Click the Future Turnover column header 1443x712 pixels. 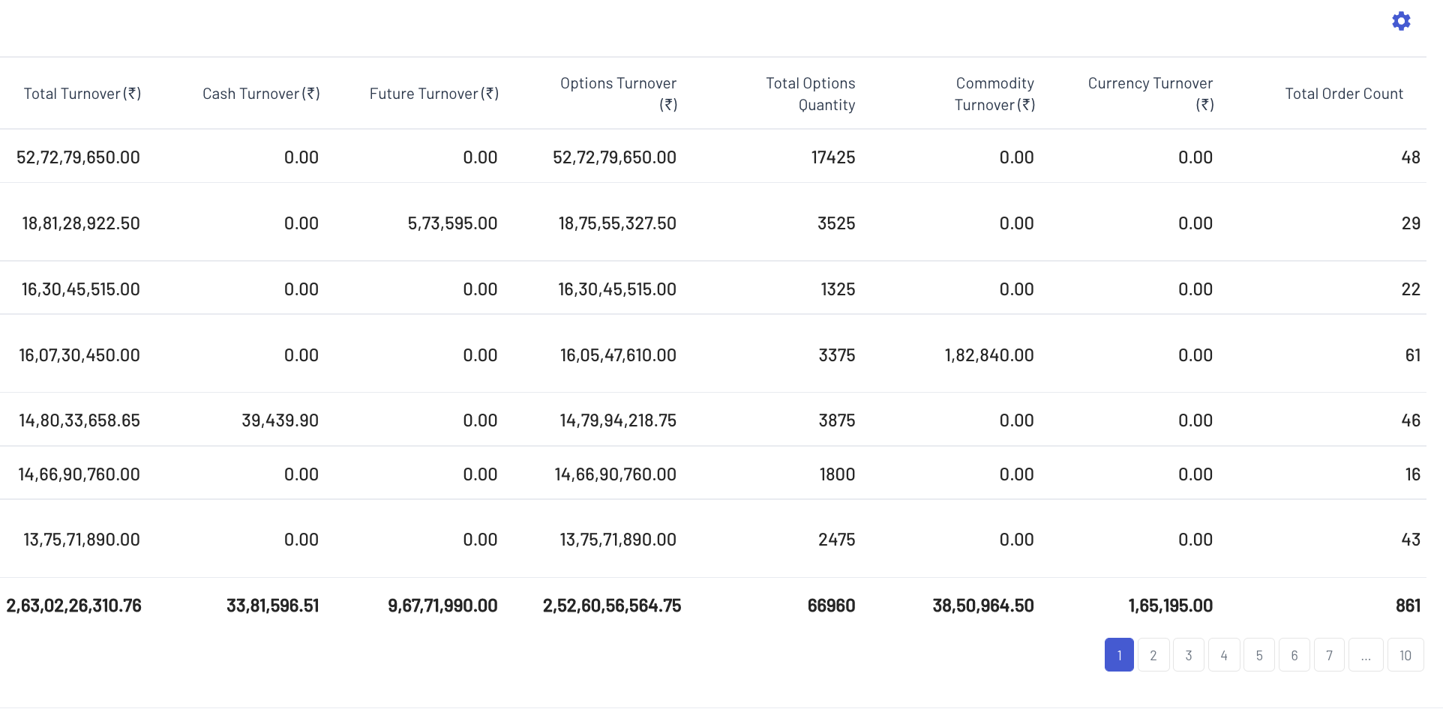point(433,94)
